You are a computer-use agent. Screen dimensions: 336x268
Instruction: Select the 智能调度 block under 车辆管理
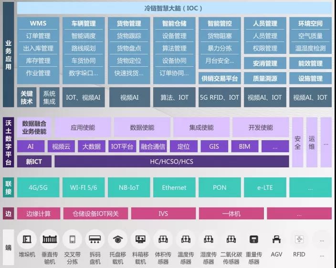[84, 36]
